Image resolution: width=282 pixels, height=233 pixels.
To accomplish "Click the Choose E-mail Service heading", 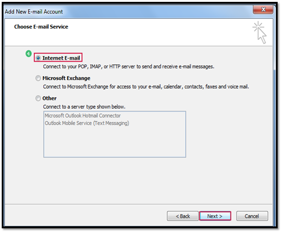I will 41,27.
